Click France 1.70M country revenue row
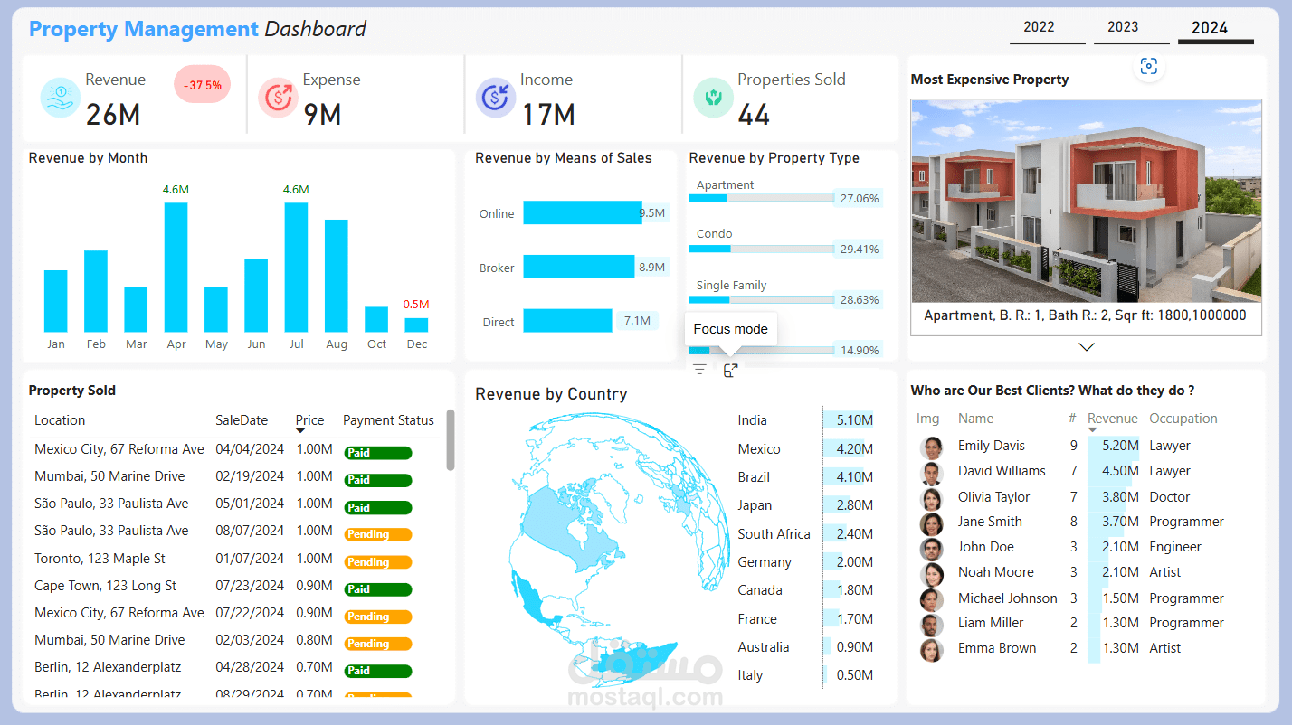This screenshot has height=725, width=1292. click(x=805, y=619)
